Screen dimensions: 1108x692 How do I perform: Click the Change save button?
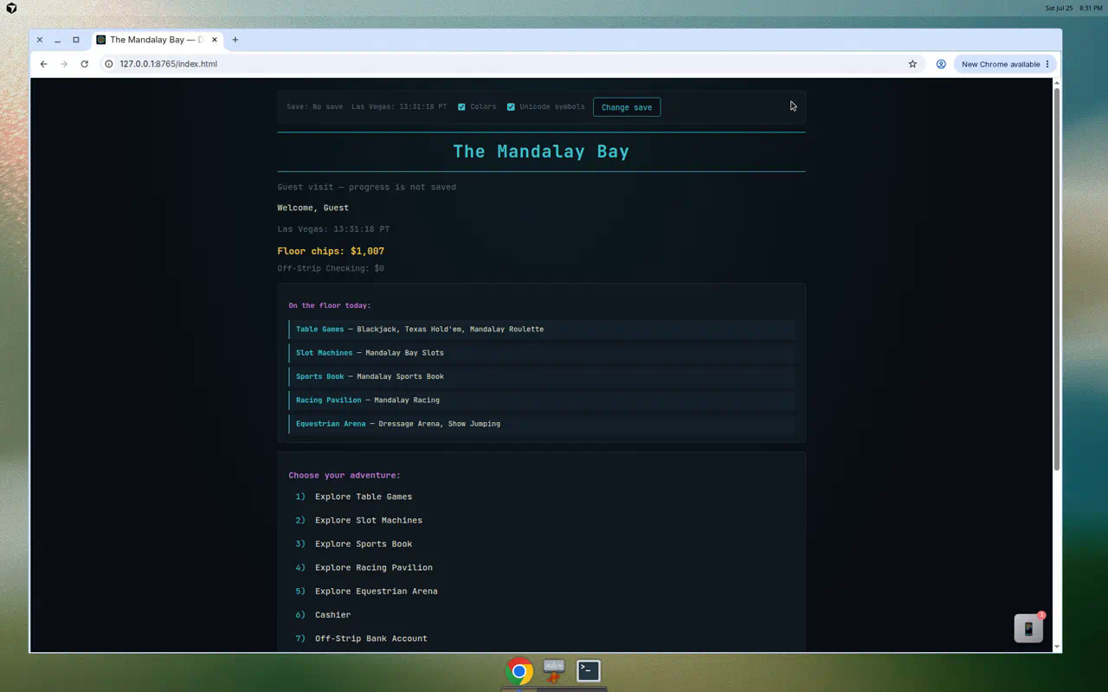[x=627, y=107]
